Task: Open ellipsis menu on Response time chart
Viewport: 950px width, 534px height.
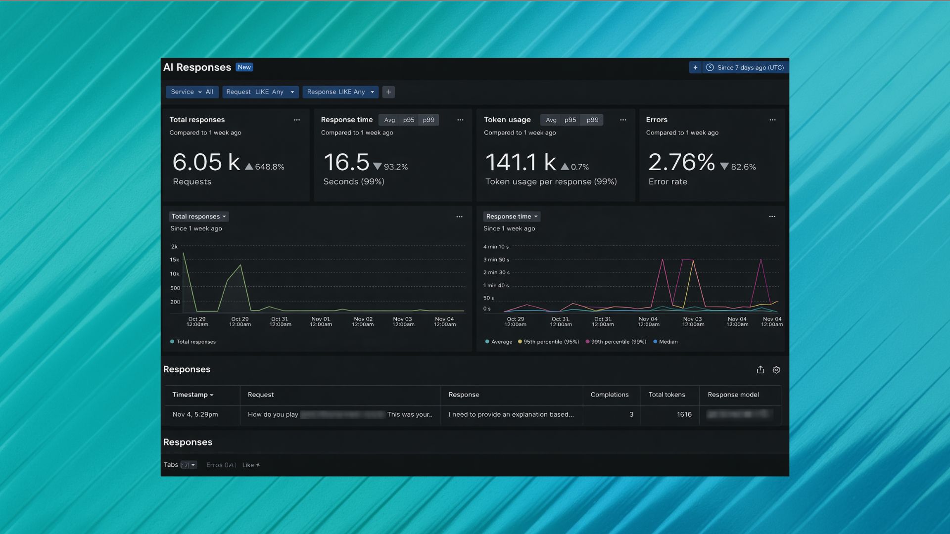Action: click(772, 217)
